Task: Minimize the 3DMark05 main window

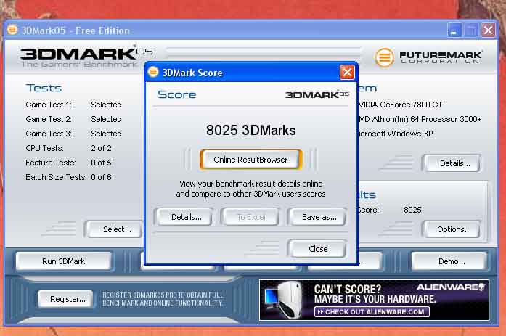Action: coord(454,30)
